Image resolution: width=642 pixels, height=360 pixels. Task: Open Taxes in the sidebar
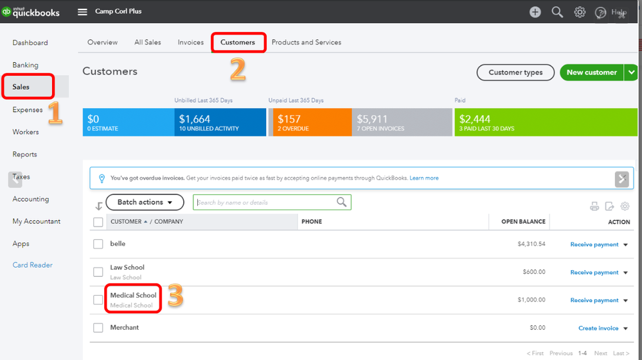[x=21, y=176]
